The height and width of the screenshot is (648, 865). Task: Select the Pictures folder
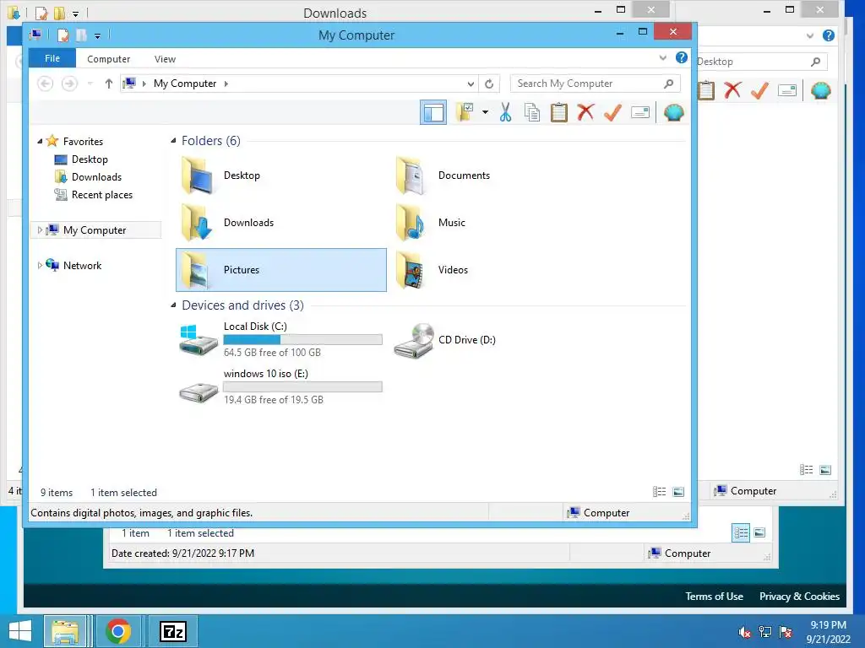point(281,270)
